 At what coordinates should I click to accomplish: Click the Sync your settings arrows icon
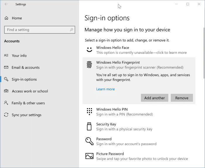pos(6,115)
